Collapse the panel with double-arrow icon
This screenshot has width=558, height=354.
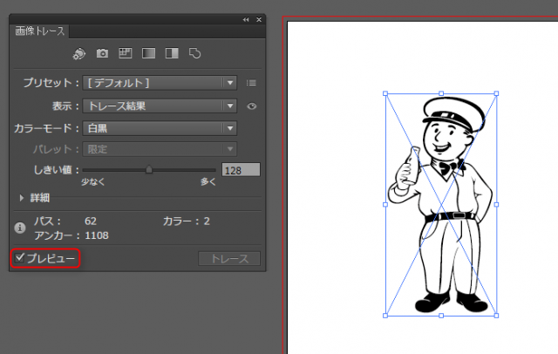[246, 18]
